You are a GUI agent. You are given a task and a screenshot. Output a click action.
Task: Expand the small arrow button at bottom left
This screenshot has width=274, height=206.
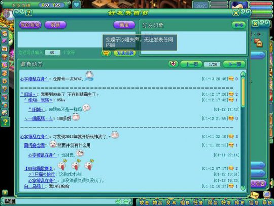pyautogui.click(x=5, y=192)
